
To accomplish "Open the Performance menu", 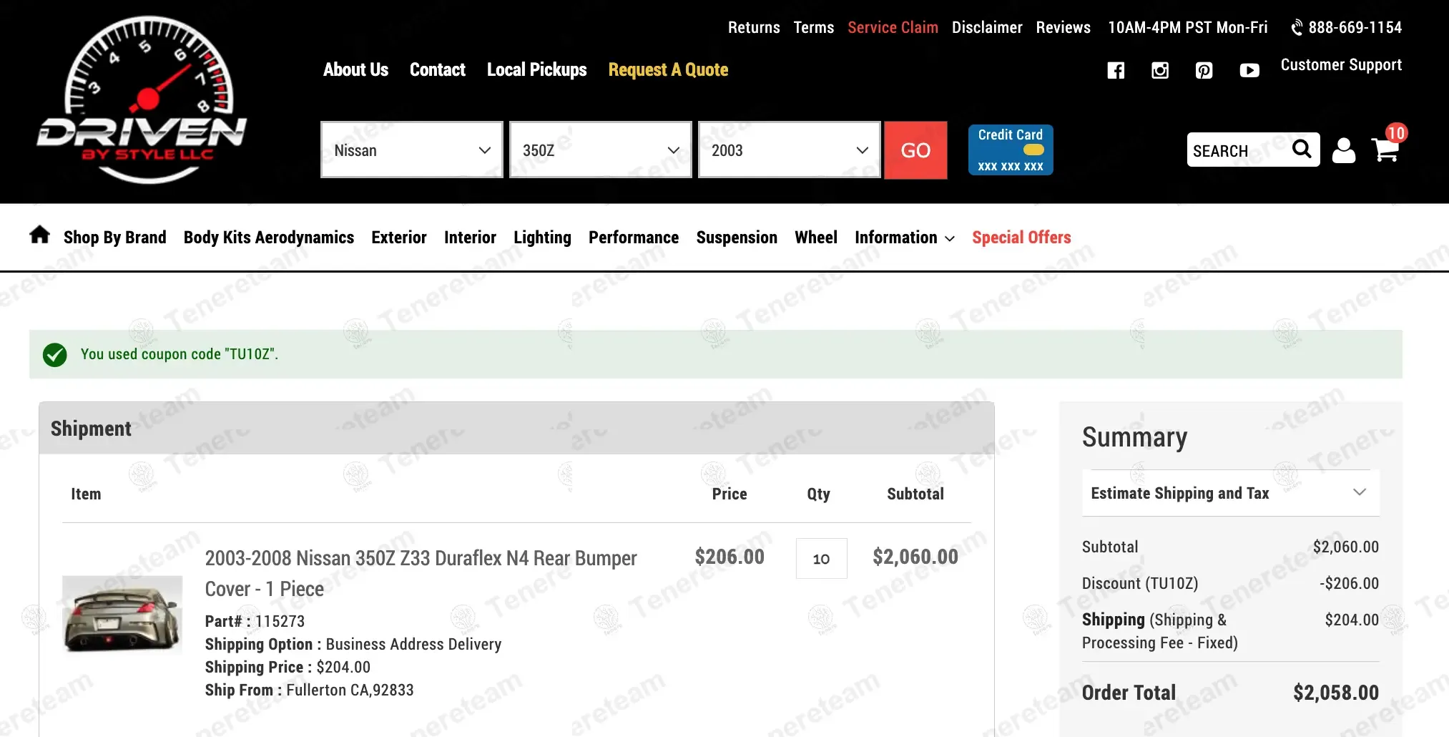I will point(634,238).
